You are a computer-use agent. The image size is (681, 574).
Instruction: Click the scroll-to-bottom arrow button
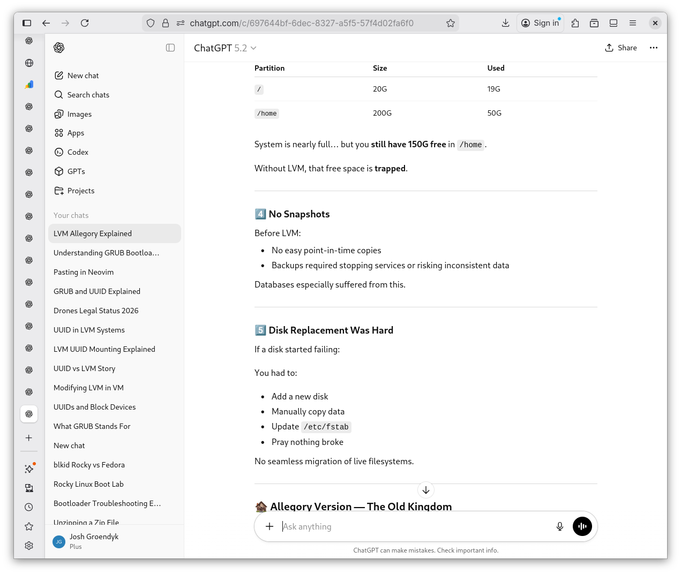[426, 490]
